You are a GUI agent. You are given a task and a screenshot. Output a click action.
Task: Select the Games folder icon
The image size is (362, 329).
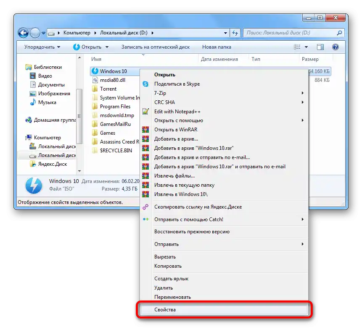pyautogui.click(x=95, y=133)
